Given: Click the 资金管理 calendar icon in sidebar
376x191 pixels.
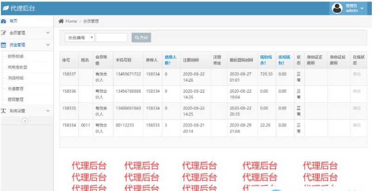Looking at the screenshot, I should click(4, 45).
